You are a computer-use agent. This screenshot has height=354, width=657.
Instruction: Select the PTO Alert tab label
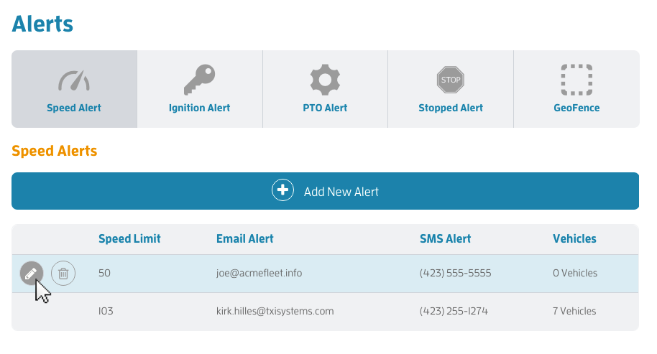(325, 108)
